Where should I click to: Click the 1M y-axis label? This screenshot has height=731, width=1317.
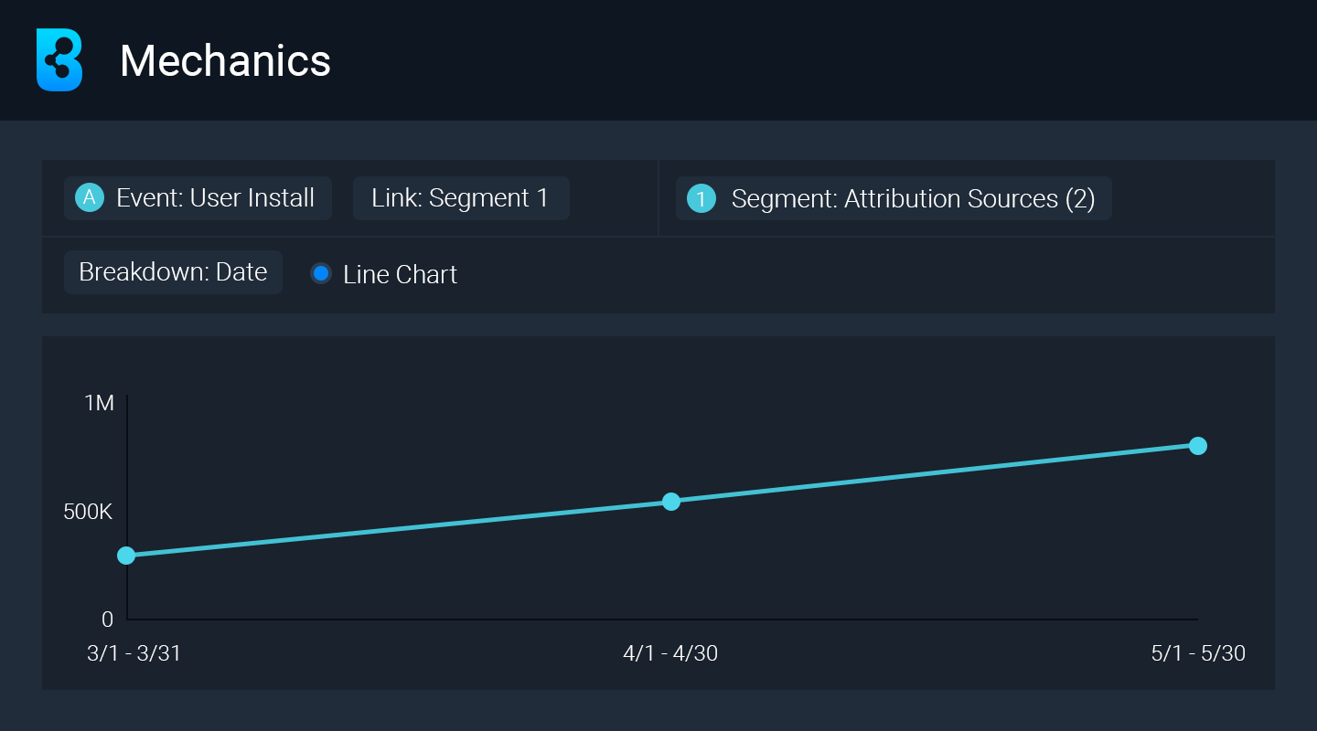[x=99, y=403]
